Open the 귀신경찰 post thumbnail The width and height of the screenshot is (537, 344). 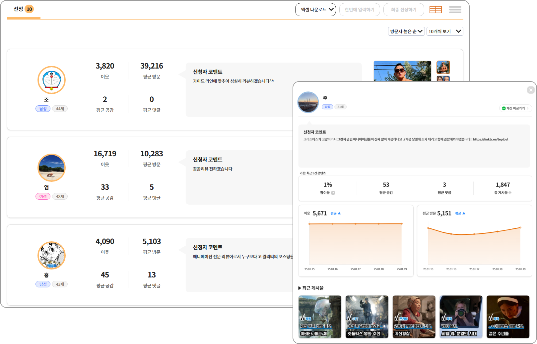click(x=414, y=317)
